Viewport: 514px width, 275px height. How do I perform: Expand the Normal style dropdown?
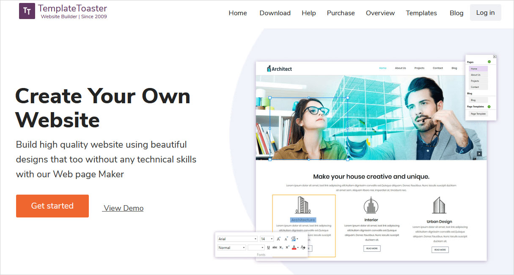click(231, 247)
